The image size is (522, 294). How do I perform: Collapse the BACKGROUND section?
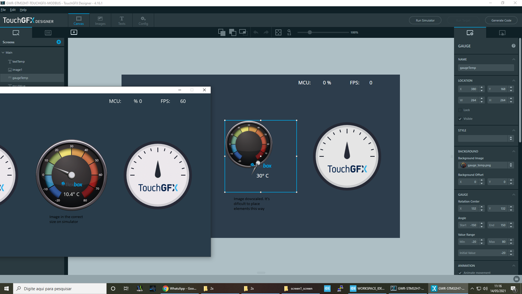click(x=513, y=151)
